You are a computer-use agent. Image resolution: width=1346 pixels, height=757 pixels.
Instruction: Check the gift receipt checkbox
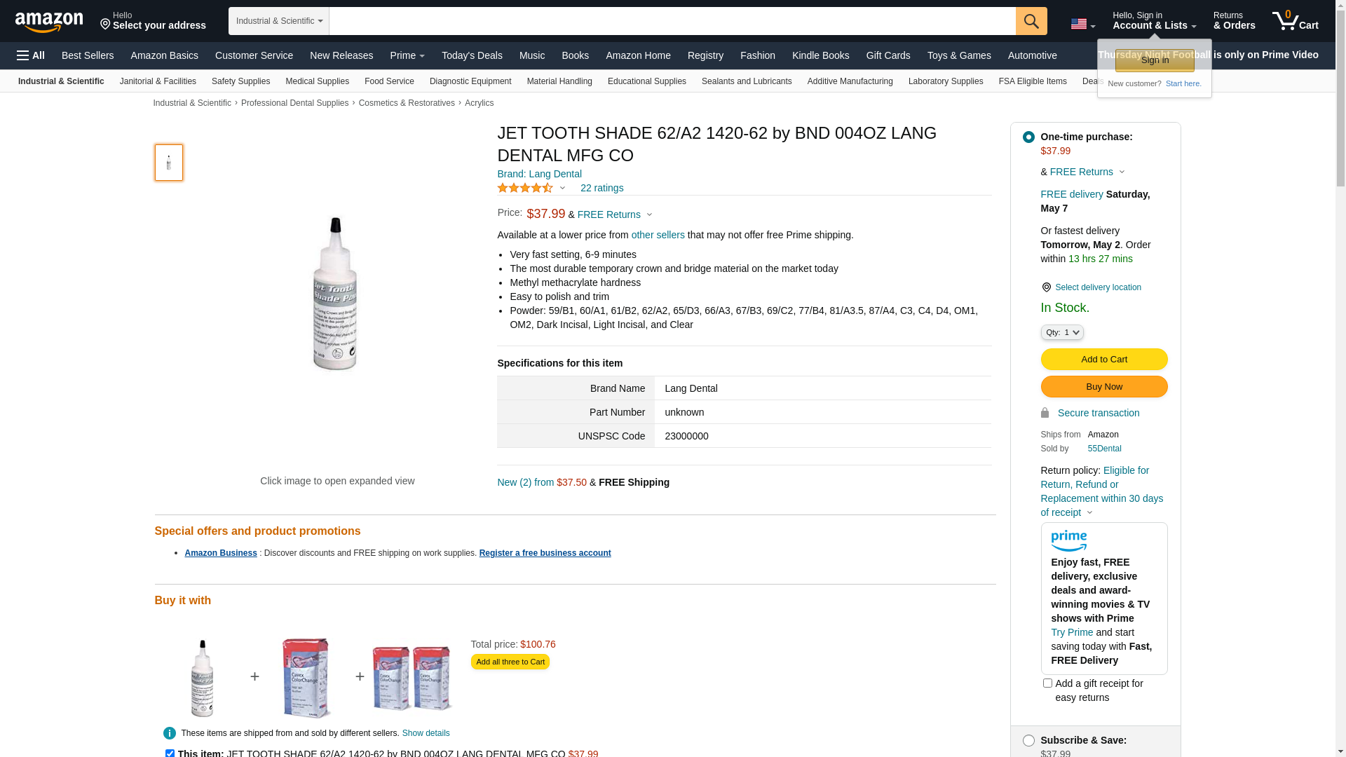[1047, 683]
